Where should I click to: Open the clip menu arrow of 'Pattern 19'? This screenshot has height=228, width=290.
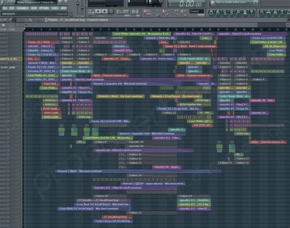[x=179, y=196]
